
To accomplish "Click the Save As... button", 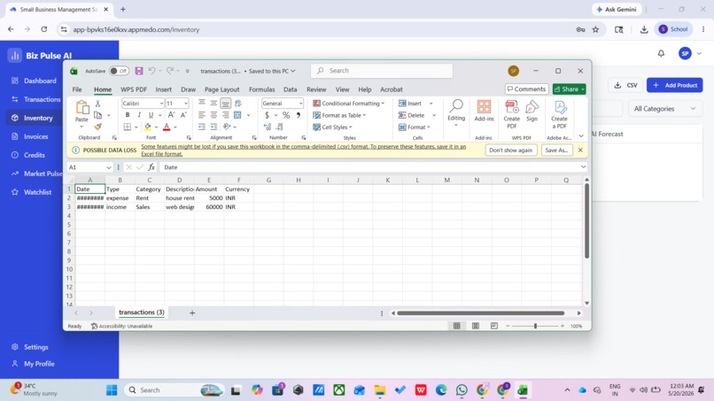I will click(x=556, y=150).
